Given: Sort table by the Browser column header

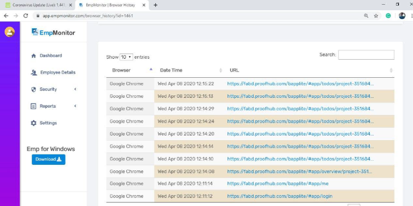Looking at the screenshot, I should (x=121, y=70).
